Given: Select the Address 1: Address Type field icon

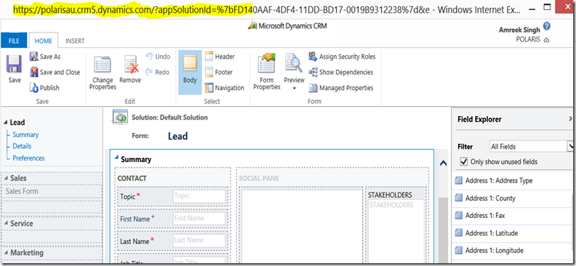Looking at the screenshot, I should pyautogui.click(x=458, y=180).
